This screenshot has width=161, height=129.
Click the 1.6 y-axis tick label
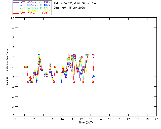12,57
